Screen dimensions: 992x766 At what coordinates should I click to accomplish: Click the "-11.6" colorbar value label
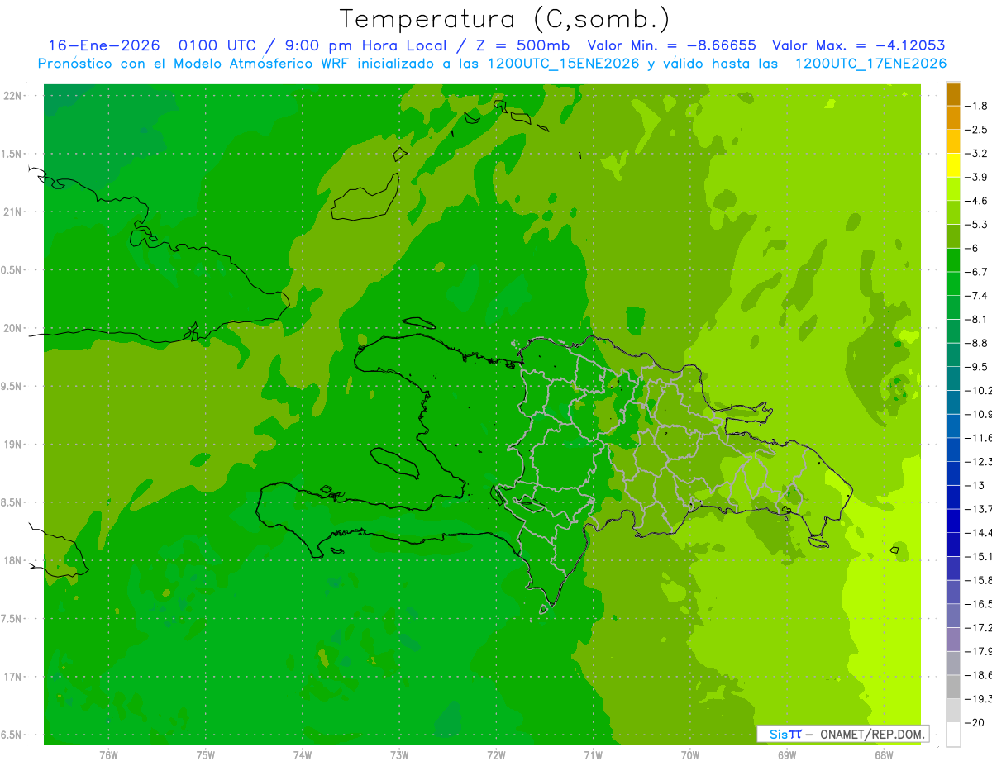(x=979, y=438)
